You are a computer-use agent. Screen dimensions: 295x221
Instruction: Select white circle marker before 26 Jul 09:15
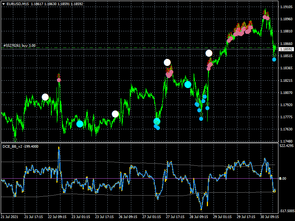click(115, 114)
